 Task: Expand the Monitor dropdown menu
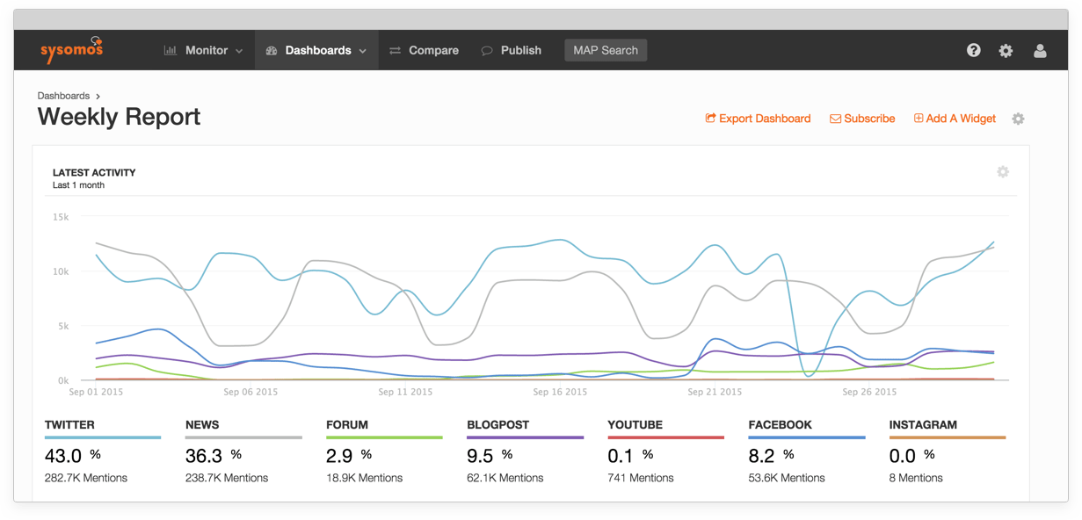click(204, 51)
